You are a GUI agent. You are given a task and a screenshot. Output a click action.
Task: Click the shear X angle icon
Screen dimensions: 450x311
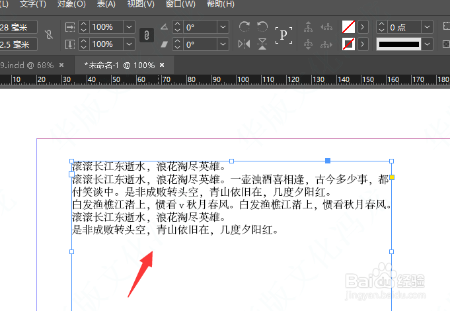coord(164,44)
